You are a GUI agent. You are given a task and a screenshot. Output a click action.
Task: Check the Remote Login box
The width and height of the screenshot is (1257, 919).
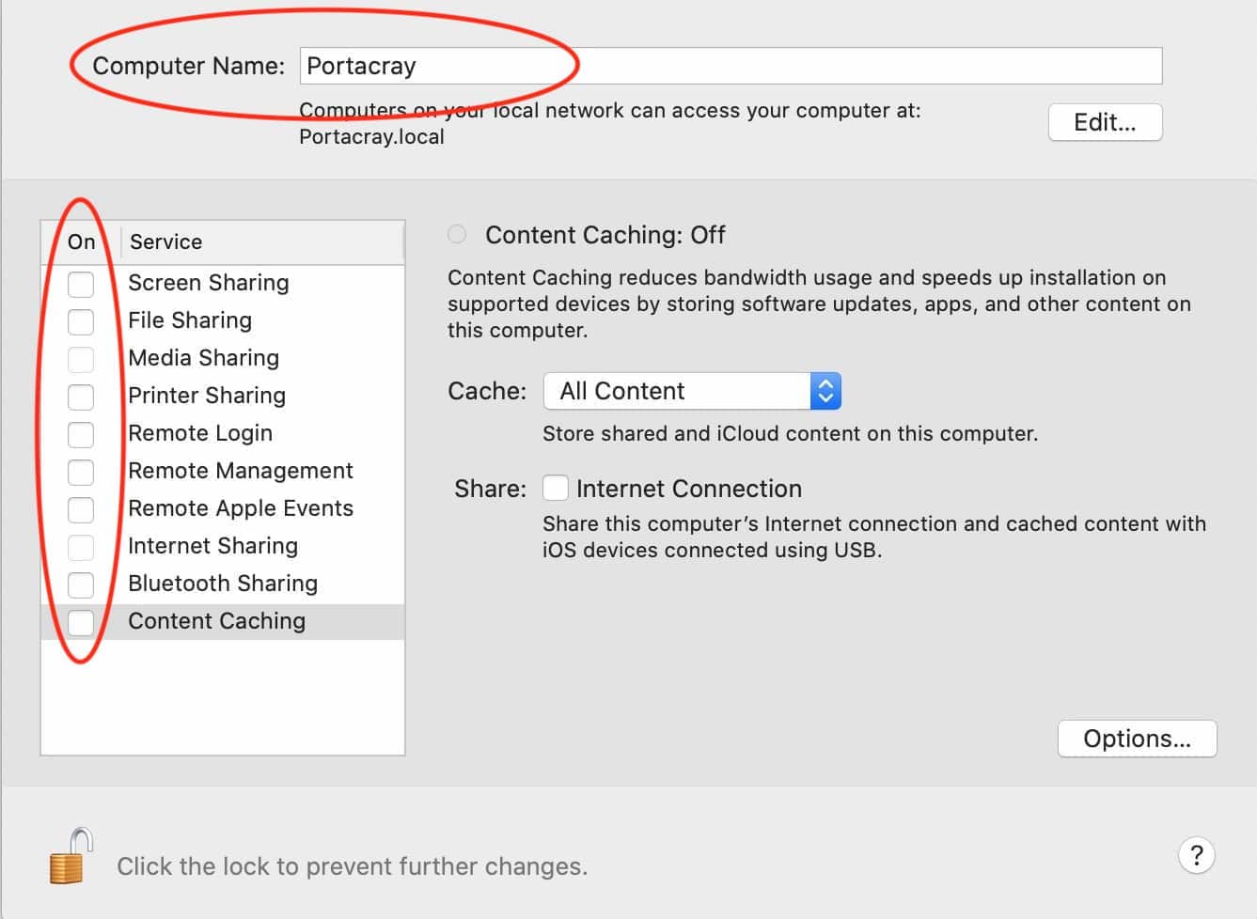click(x=81, y=434)
